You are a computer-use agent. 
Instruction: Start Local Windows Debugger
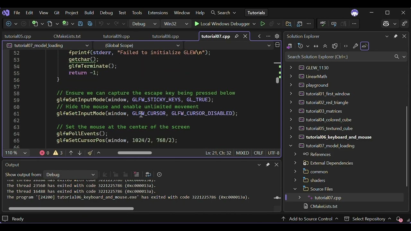click(222, 24)
